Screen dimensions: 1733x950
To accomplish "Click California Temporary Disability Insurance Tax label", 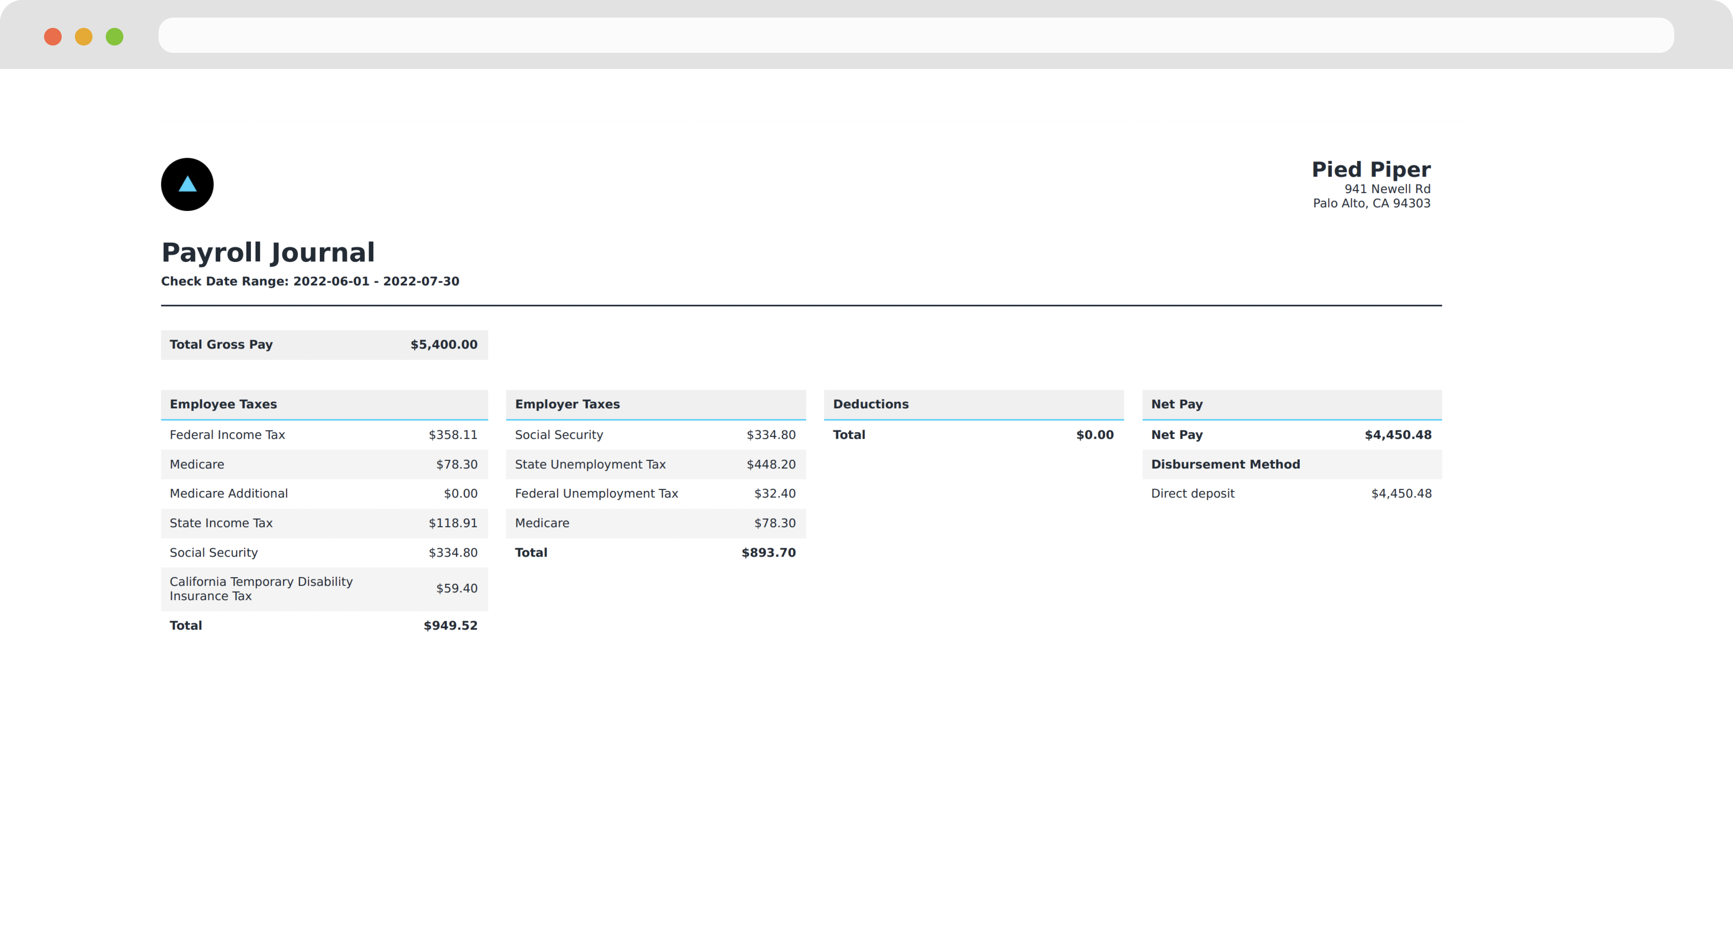I will [x=261, y=589].
